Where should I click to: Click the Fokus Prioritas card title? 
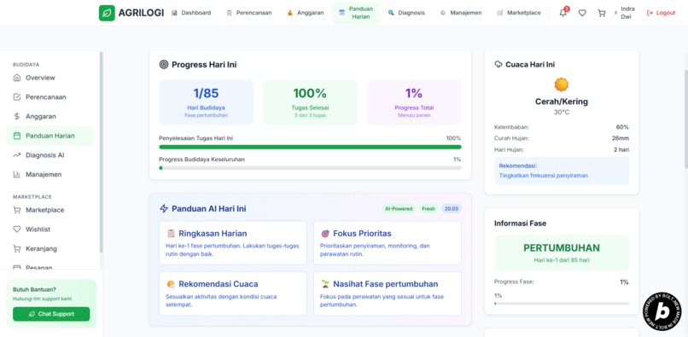(362, 234)
